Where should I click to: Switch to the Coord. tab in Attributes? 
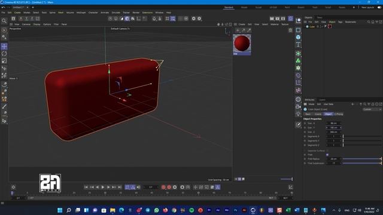pyautogui.click(x=318, y=114)
